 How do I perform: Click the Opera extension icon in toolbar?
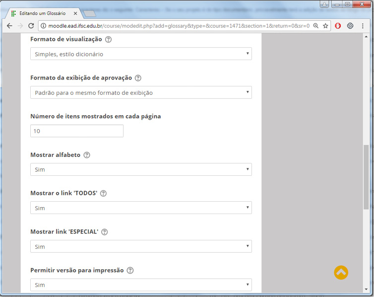click(338, 26)
